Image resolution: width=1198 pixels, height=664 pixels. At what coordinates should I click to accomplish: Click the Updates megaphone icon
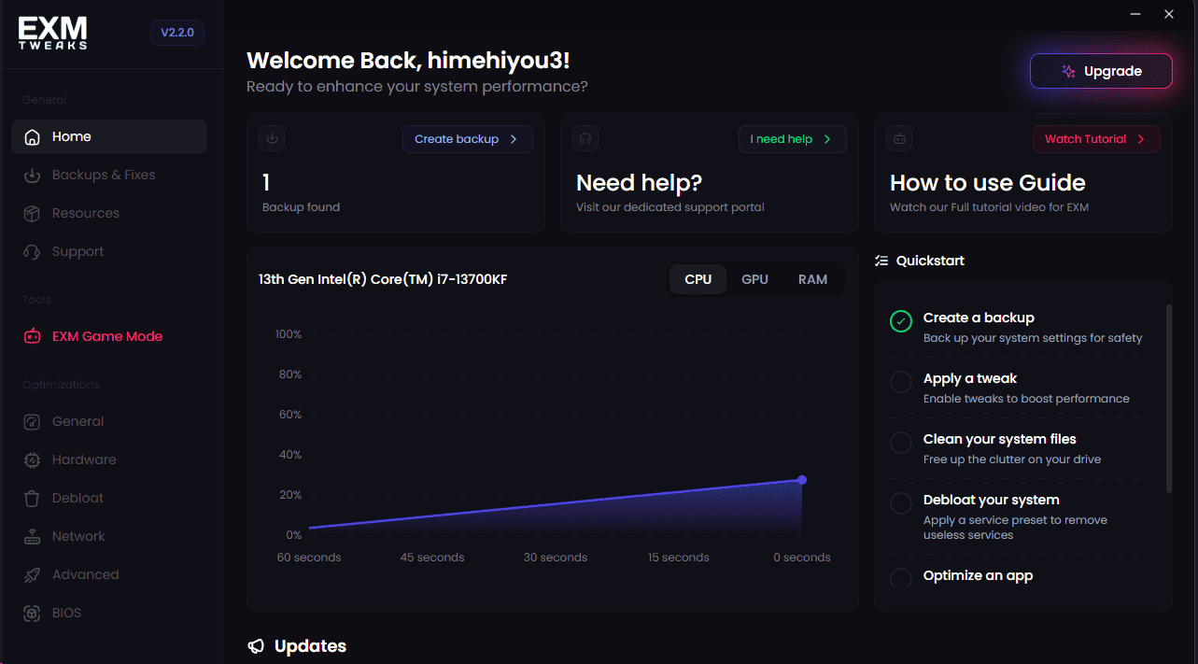tap(256, 646)
